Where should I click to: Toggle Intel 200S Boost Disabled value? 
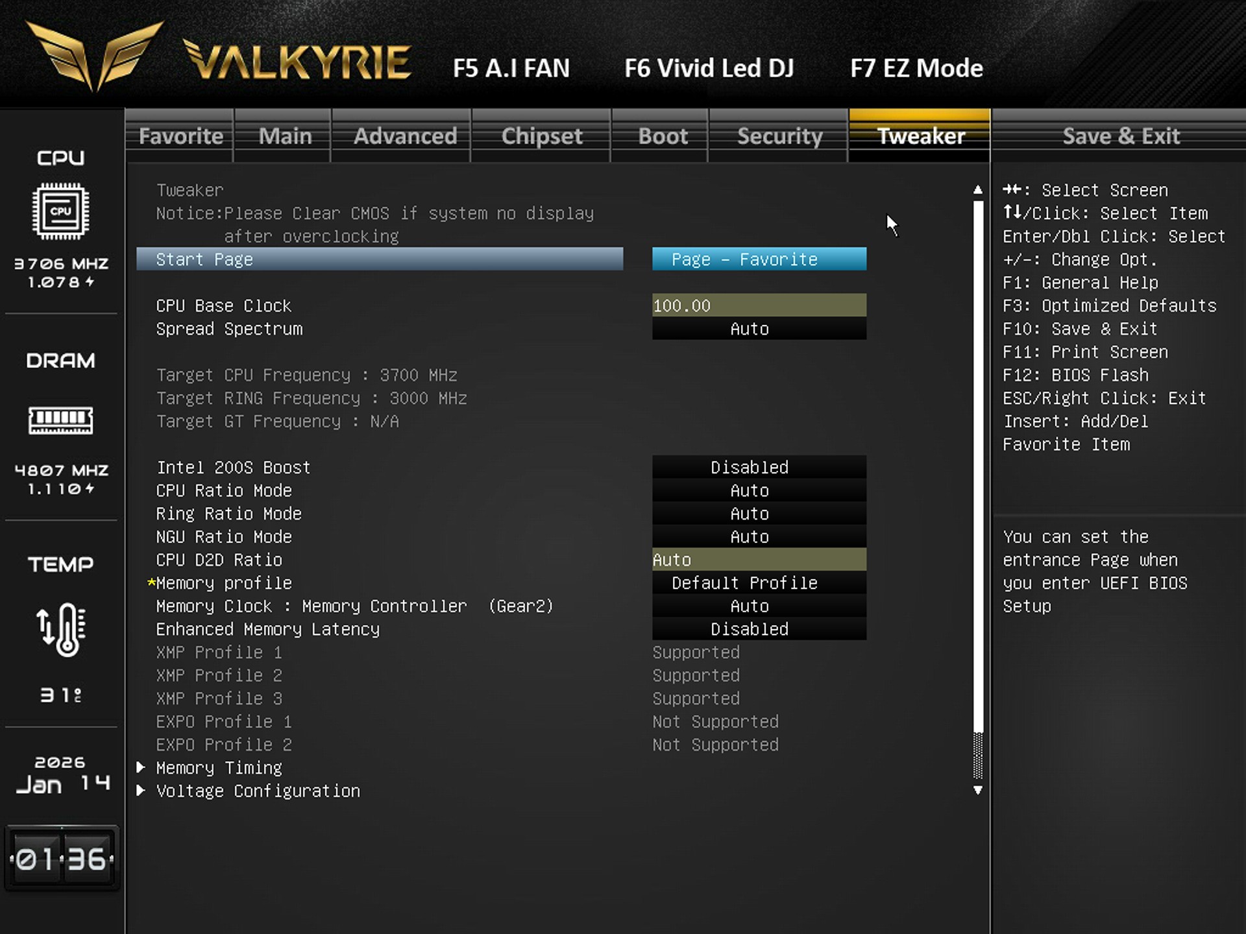pyautogui.click(x=759, y=468)
